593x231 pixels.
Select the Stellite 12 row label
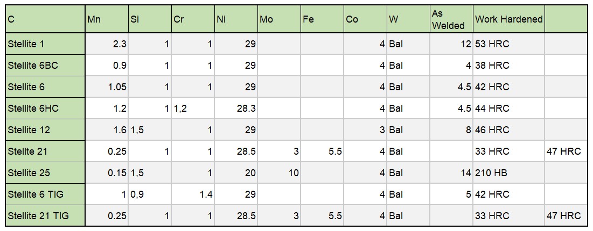click(x=45, y=130)
